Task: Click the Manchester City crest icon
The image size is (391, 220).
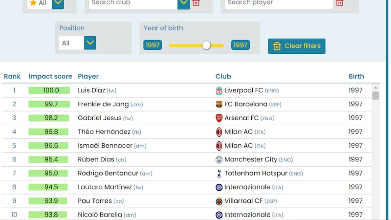Action: (219, 159)
